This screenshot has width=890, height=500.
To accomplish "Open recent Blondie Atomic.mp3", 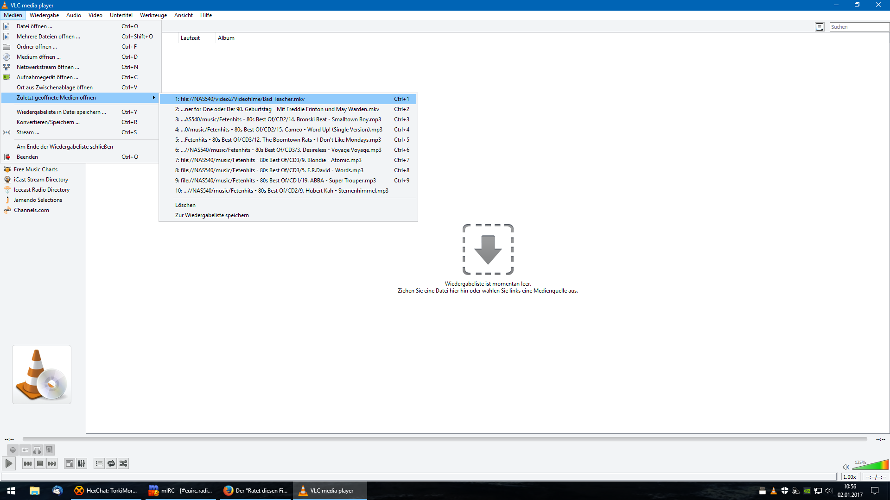I will tap(288, 160).
